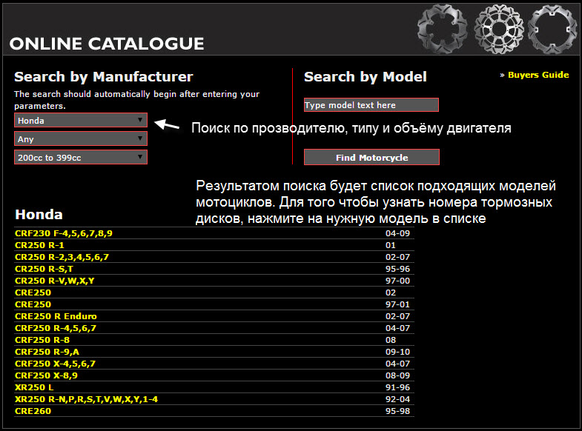Click the middle floating brake disc image
Screen dimensions: 582x431
[x=499, y=29]
